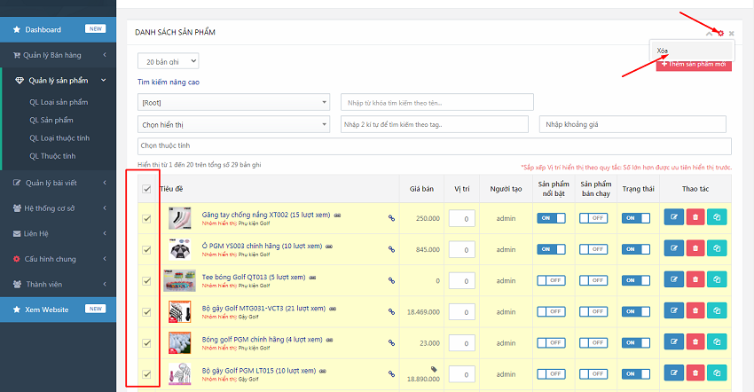The width and height of the screenshot is (754, 392).
Task: Open the Chọn hiển thị dropdown
Action: (x=233, y=125)
